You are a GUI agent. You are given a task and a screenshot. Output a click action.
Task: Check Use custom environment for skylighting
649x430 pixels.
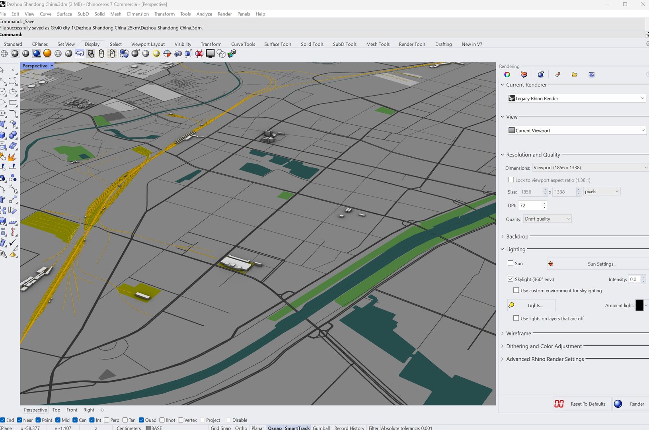click(516, 290)
